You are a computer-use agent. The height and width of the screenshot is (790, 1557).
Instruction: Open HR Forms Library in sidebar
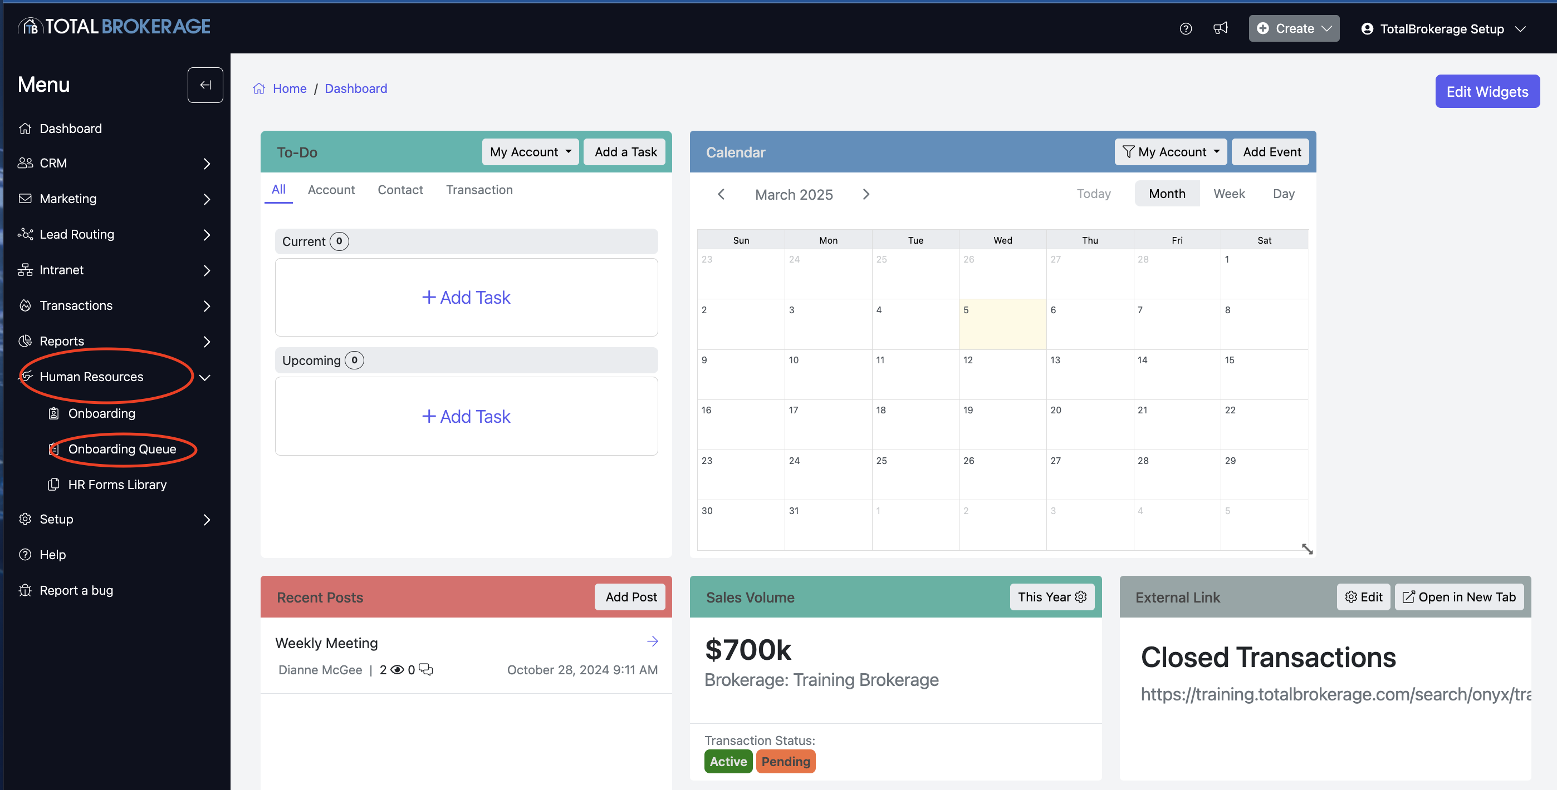pos(117,485)
